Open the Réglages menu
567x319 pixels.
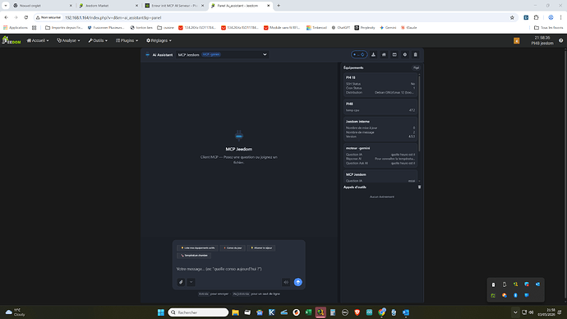coord(159,40)
